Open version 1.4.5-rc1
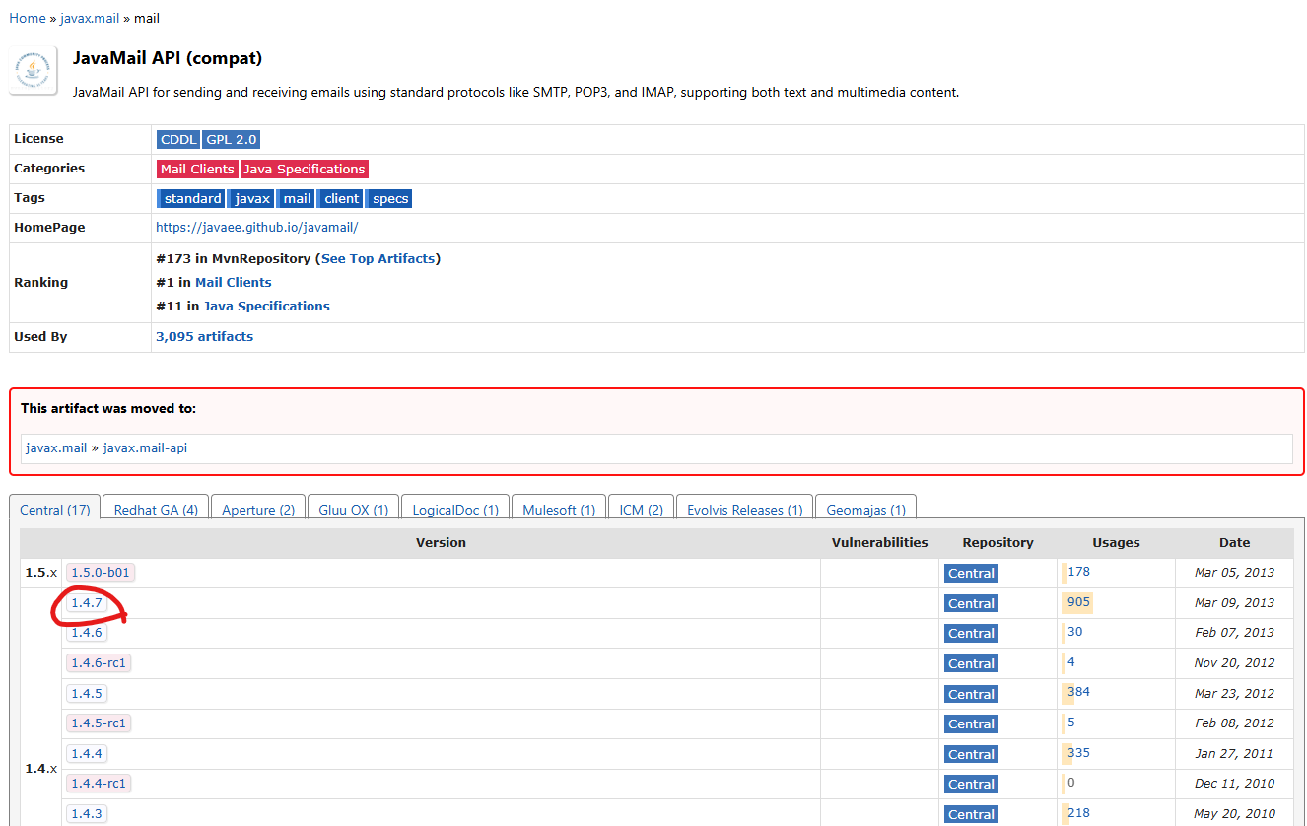This screenshot has height=826, width=1307. 99,723
